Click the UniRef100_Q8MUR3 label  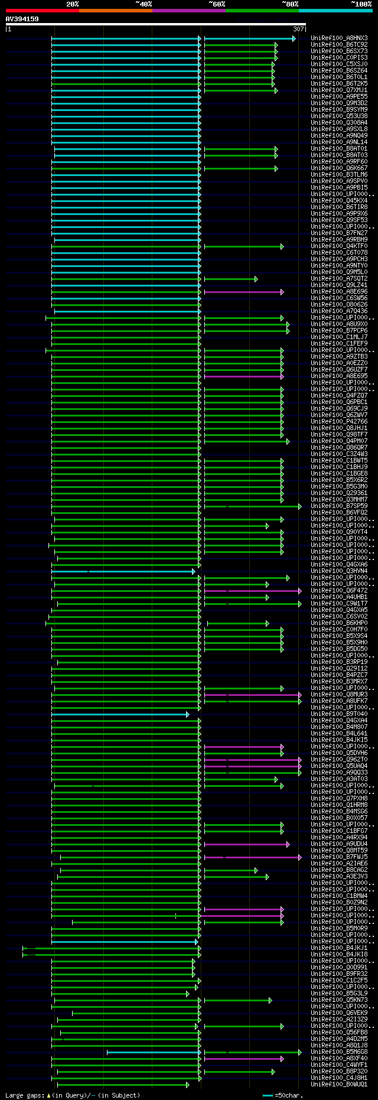339,695
